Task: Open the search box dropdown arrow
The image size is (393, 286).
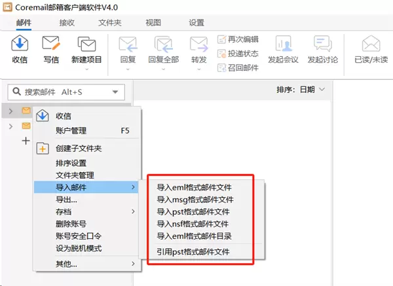Action: [x=116, y=92]
